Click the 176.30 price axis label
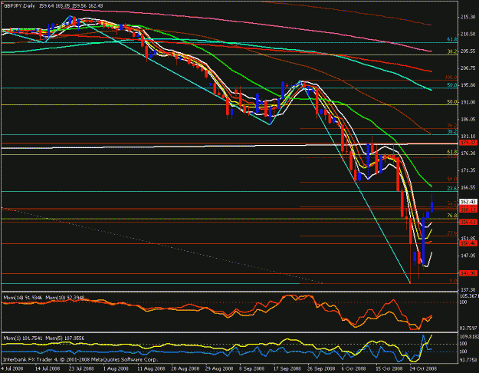The height and width of the screenshot is (373, 479). click(x=468, y=153)
